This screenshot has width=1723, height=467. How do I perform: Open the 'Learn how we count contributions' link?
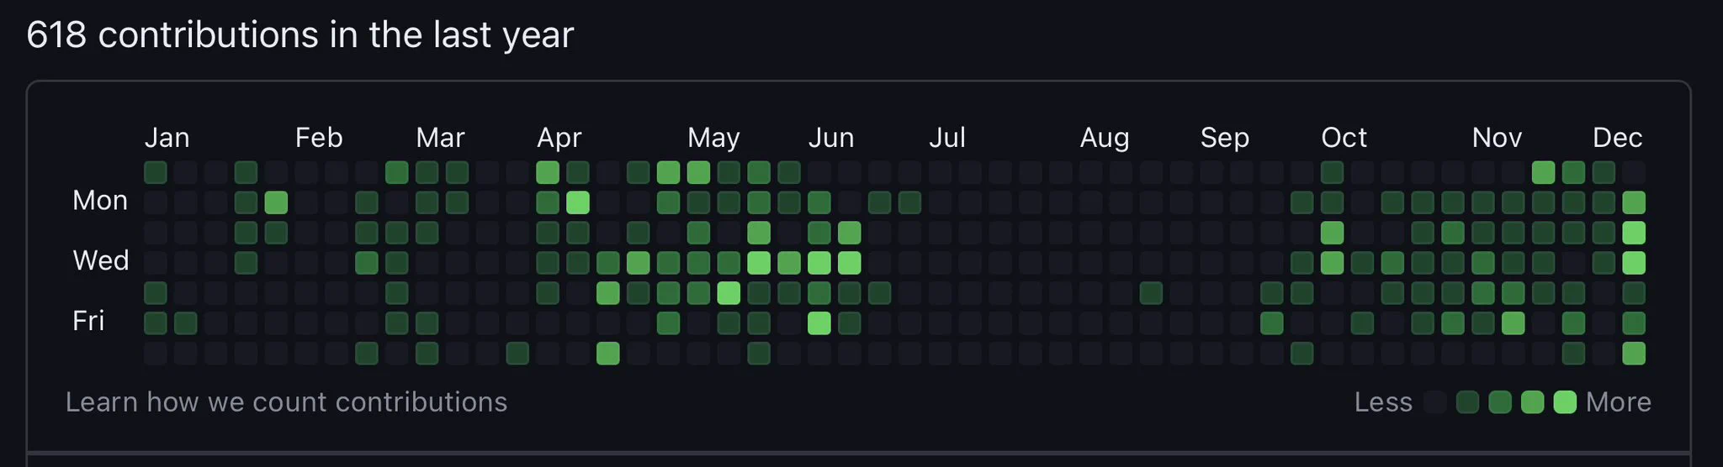coord(286,402)
